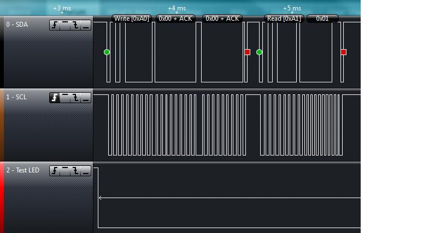Click the first green I2C start marker
This screenshot has height=233, width=429.
click(107, 52)
